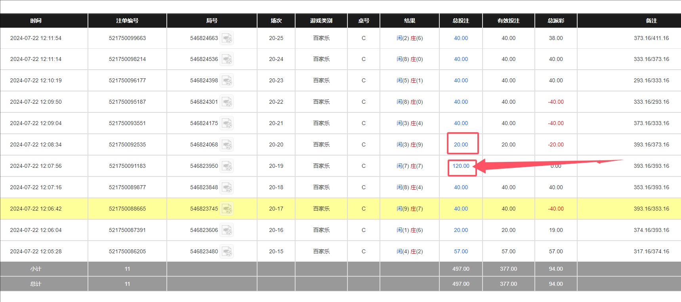The image size is (681, 302).
Task: Open the 120.00 total bet link
Action: tap(461, 166)
